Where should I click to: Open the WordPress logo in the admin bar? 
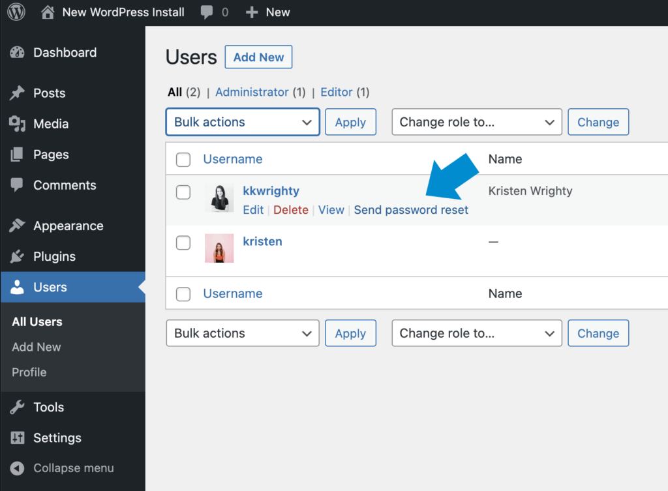(15, 11)
